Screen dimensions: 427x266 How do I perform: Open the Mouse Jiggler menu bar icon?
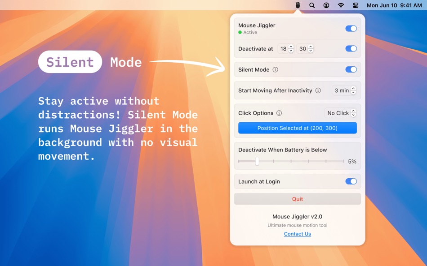(x=298, y=5)
